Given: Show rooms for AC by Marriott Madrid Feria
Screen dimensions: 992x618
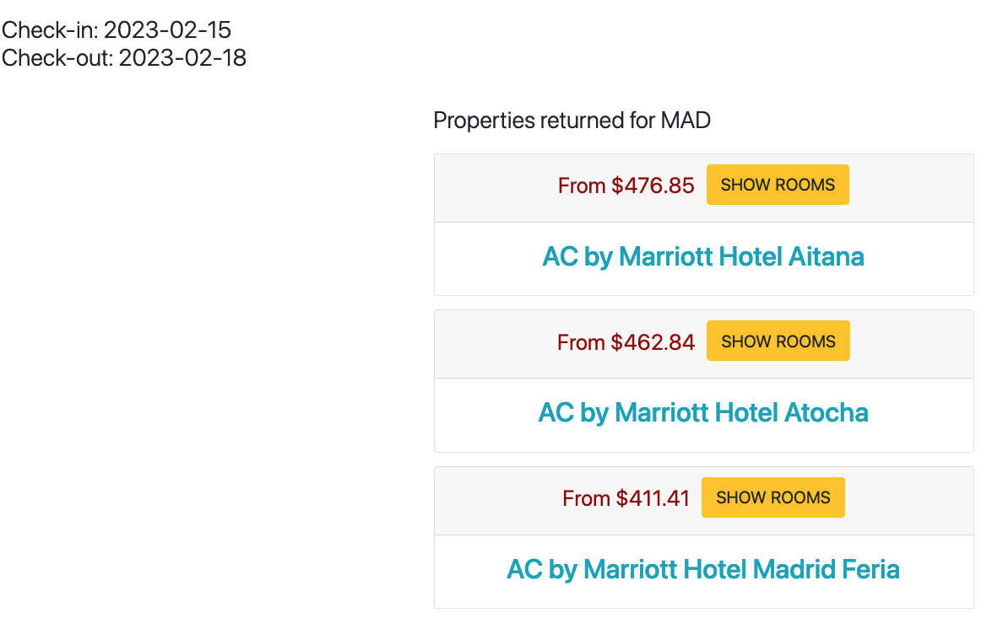Looking at the screenshot, I should (773, 498).
